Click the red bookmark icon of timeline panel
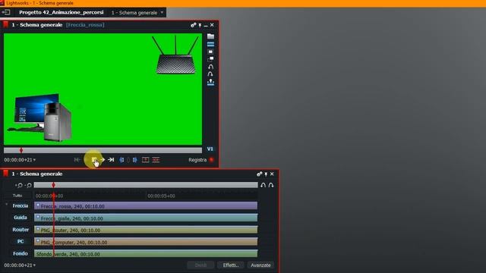Image resolution: width=486 pixels, height=273 pixels. pos(5,174)
